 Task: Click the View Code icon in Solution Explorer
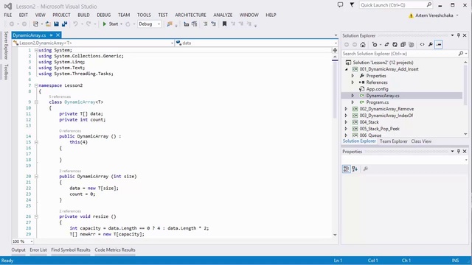[422, 45]
